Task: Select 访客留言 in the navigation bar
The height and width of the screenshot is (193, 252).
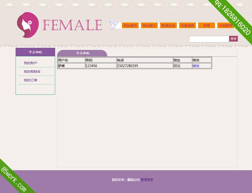Action: tap(188, 26)
